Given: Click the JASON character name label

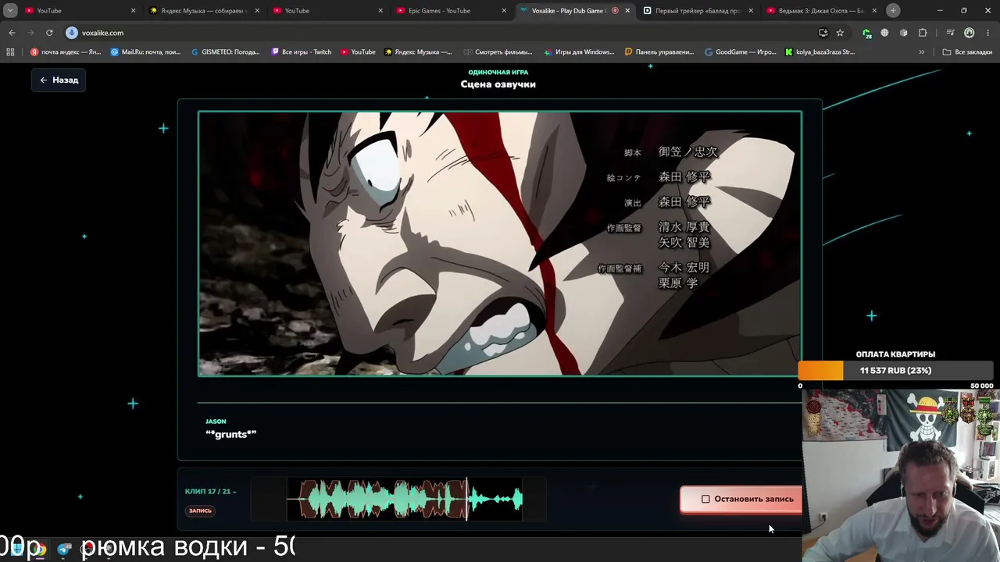Looking at the screenshot, I should 216,421.
